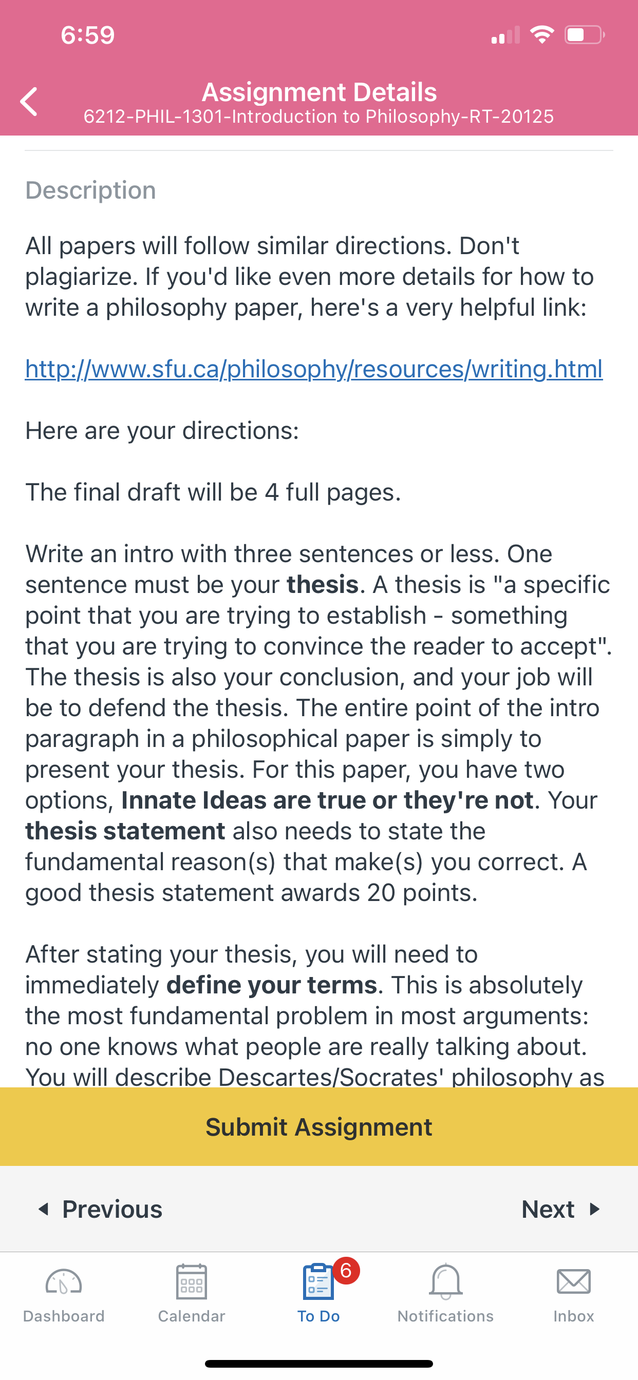
Task: Tap the left arrow beside Previous
Action: pos(44,1209)
